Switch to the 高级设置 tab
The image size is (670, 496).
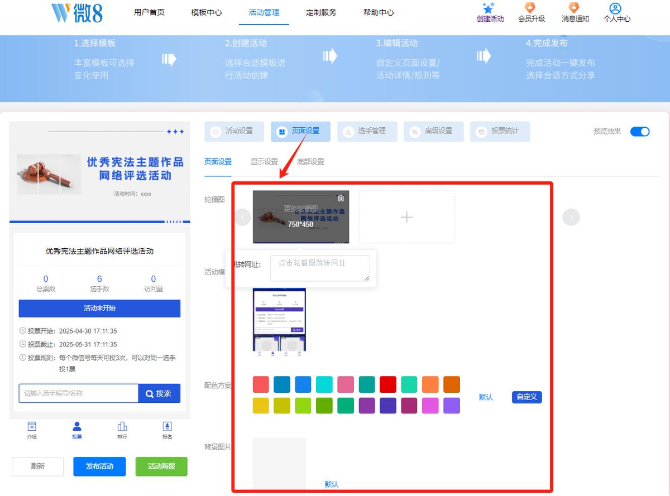click(433, 131)
